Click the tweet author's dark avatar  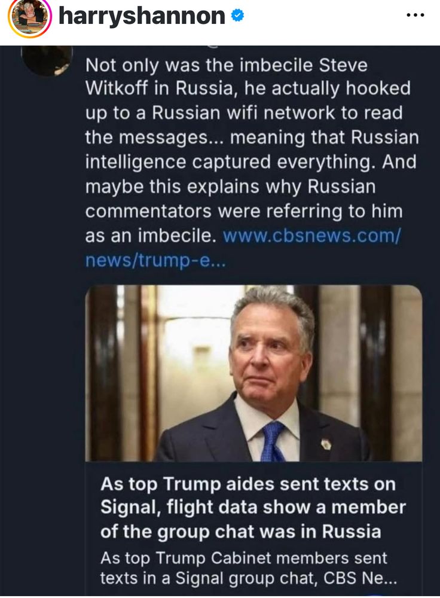[47, 60]
